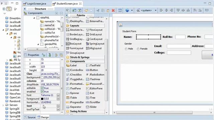214x120 pixels.
Task: Click the red Delete toolbar icon
Action: [x=113, y=10]
